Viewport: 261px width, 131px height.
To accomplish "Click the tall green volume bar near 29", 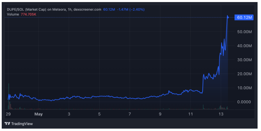I will [x=9, y=96].
